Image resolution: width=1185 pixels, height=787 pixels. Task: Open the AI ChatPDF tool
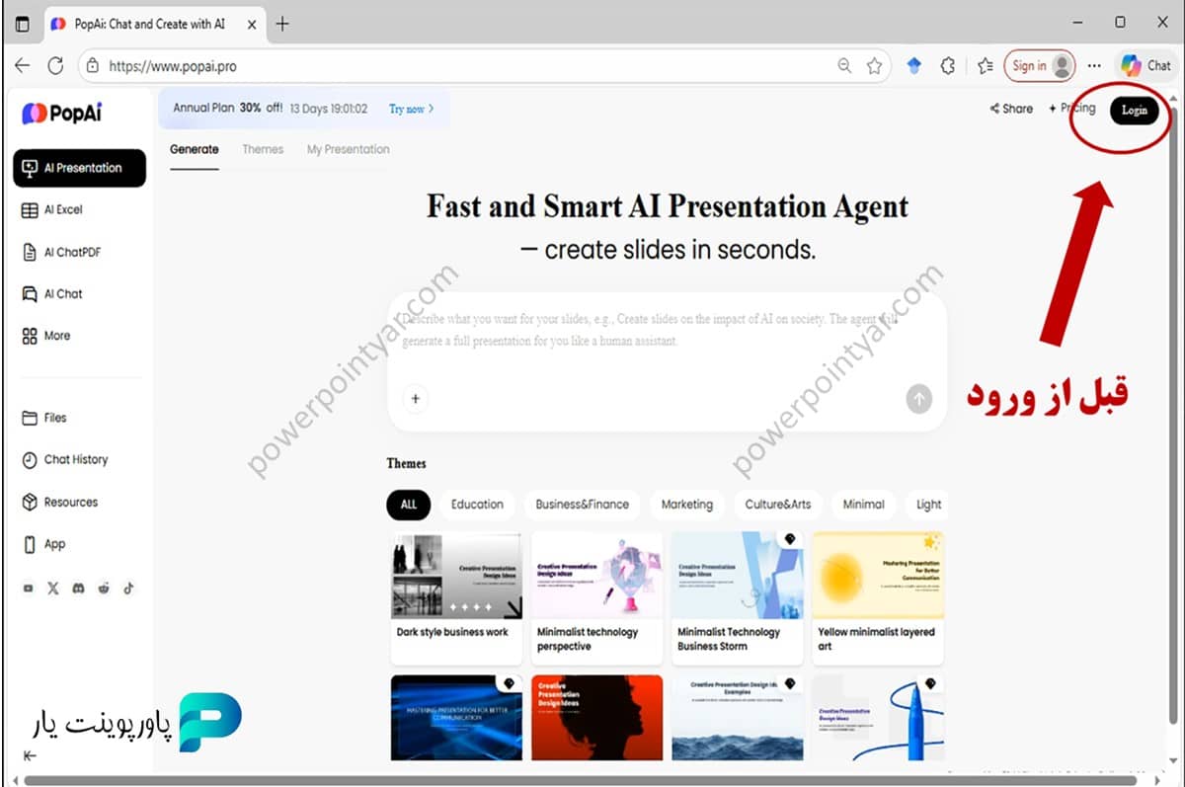[71, 252]
